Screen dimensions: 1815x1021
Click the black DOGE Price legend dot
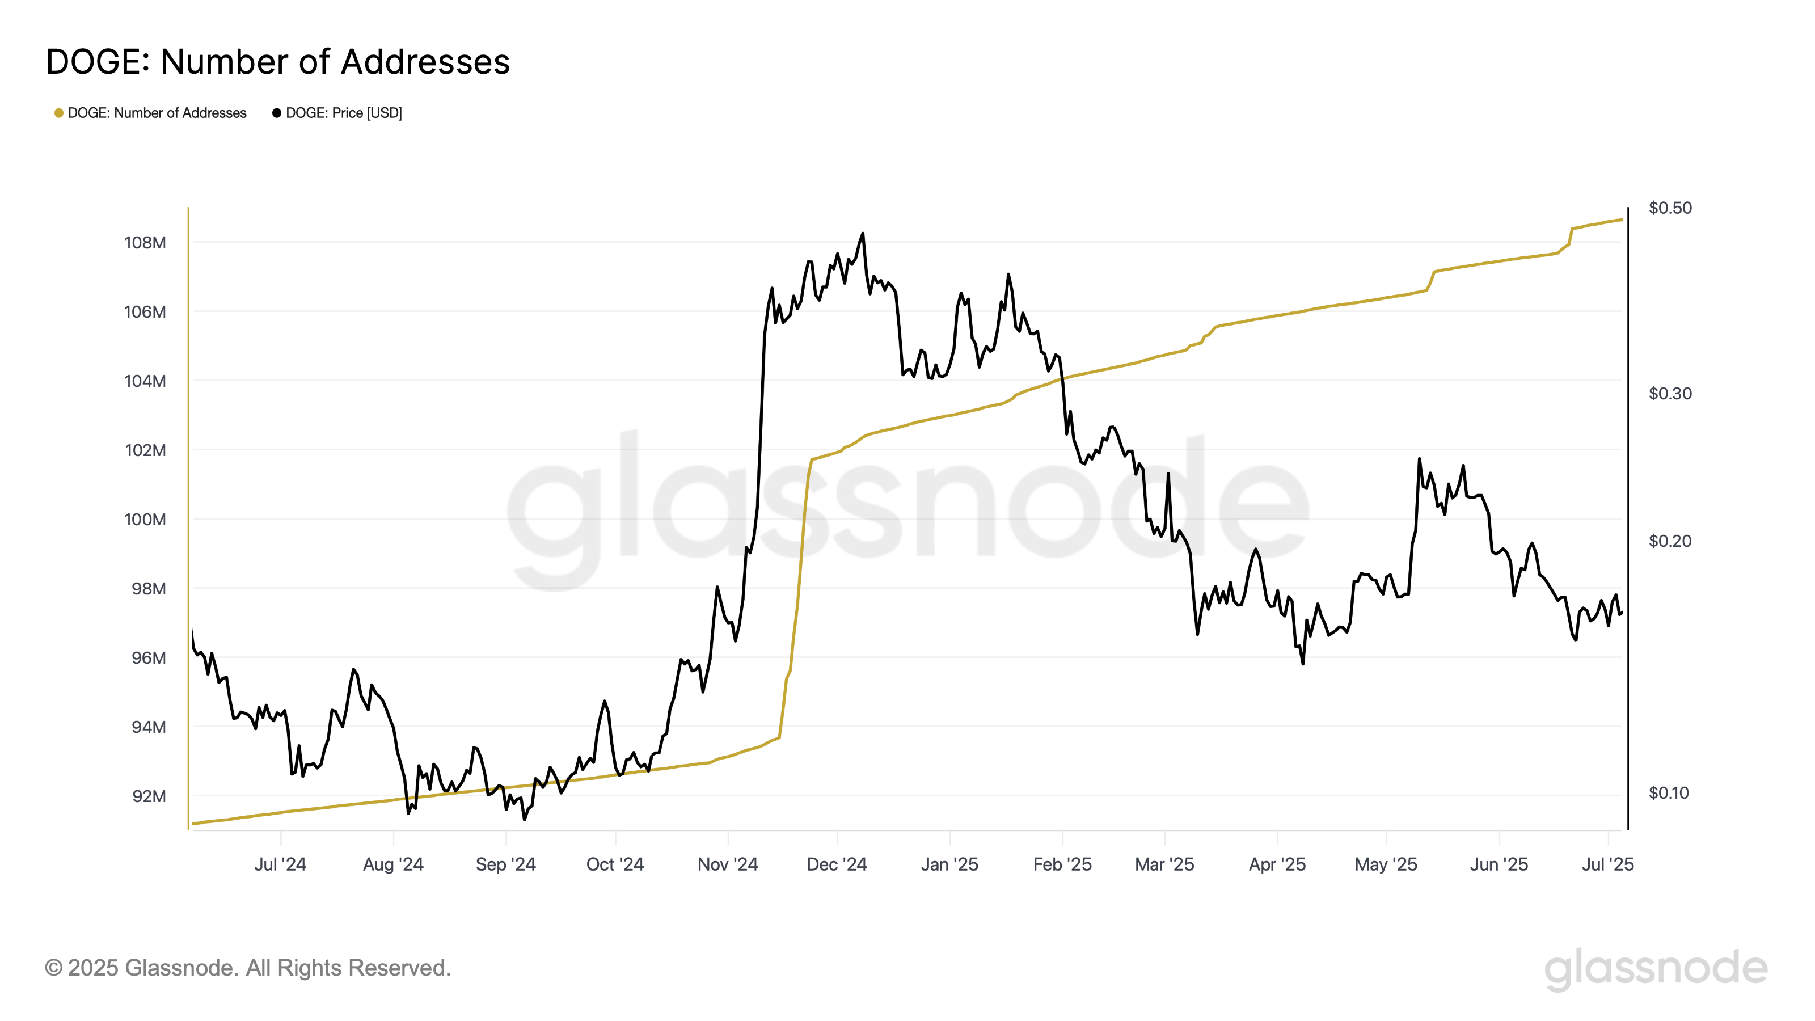[x=277, y=113]
